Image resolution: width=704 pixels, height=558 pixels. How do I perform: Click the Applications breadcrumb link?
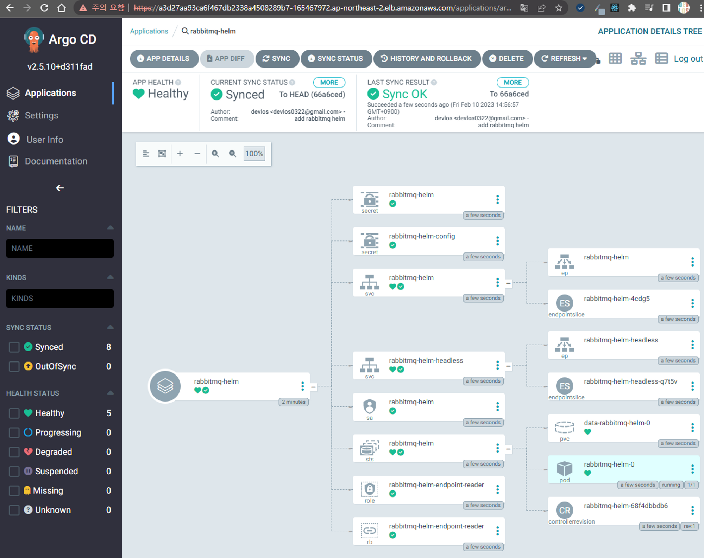click(x=149, y=31)
